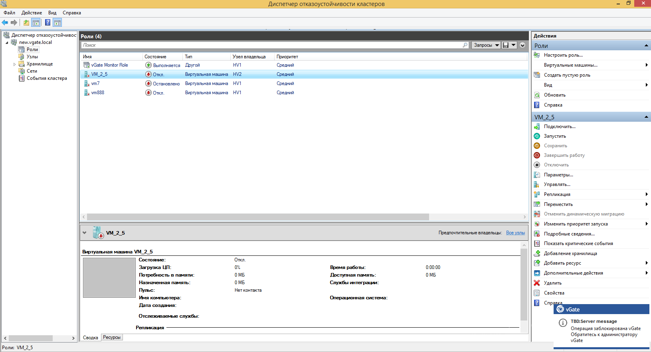
Task: Click the Connect (Подключить) icon
Action: click(x=537, y=127)
